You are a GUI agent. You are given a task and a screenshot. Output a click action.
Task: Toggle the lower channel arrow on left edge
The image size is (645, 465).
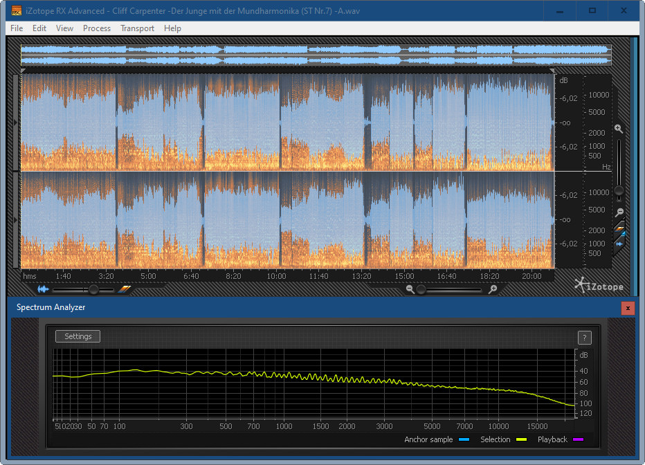(17, 219)
